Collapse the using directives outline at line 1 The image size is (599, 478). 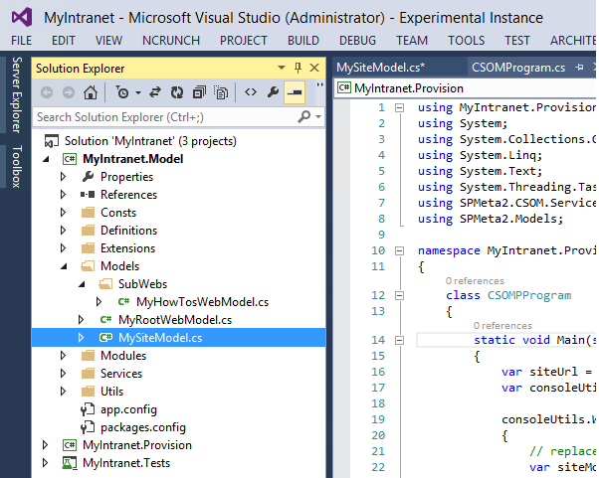coord(399,108)
